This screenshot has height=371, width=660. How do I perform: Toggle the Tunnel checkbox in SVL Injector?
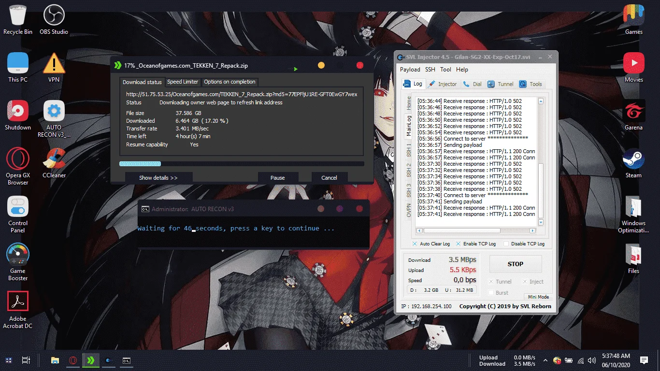coord(491,282)
